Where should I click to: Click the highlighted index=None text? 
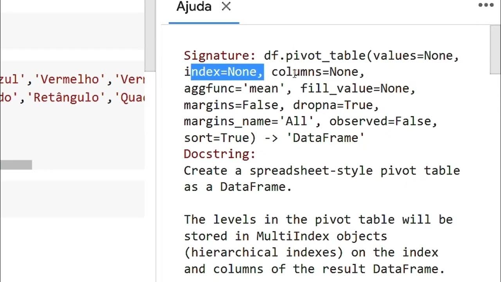pos(227,72)
